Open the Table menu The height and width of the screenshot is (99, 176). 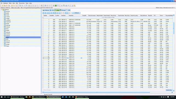pyautogui.click(x=10, y=3)
